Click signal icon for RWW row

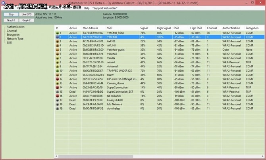pos(57,75)
